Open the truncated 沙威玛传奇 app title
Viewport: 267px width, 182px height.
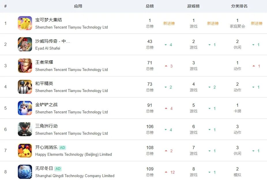(x=52, y=41)
